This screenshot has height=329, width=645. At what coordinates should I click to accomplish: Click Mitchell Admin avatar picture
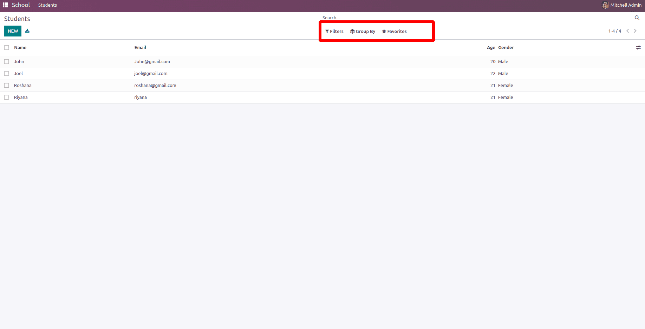coord(605,5)
